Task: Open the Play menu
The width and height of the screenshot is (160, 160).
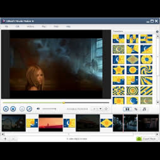Action: coord(44,27)
